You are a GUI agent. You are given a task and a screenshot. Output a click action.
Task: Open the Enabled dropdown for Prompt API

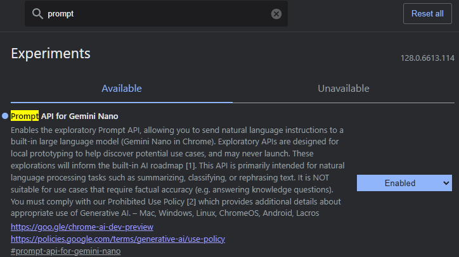404,183
